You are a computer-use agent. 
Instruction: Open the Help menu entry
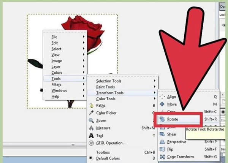coord(65,97)
